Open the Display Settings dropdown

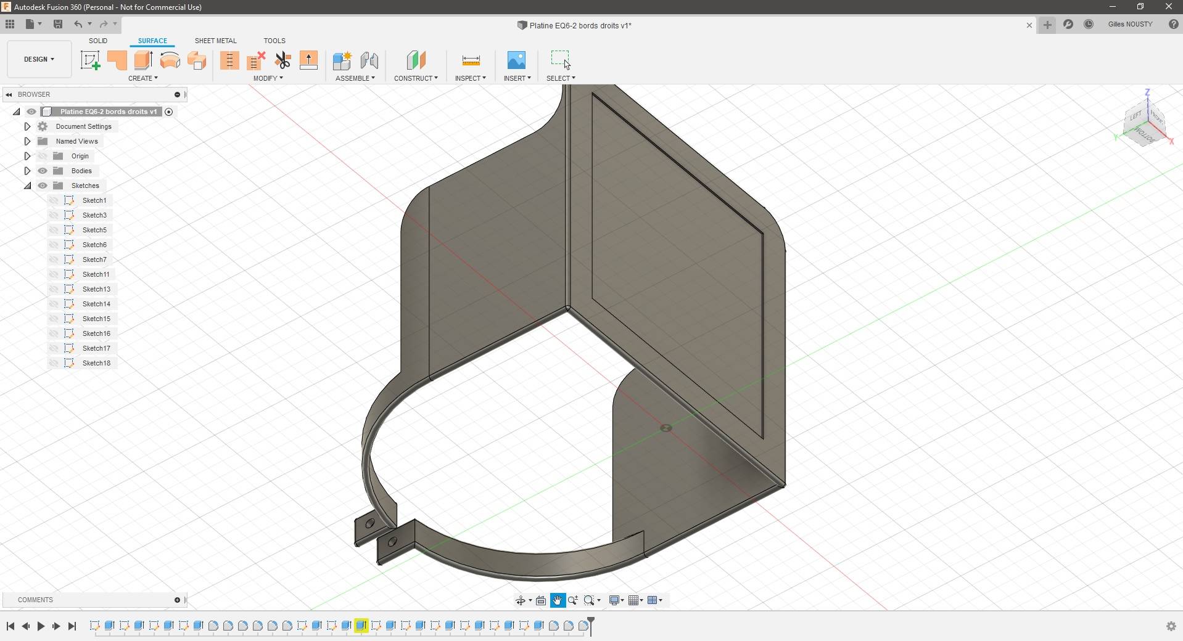pos(617,600)
